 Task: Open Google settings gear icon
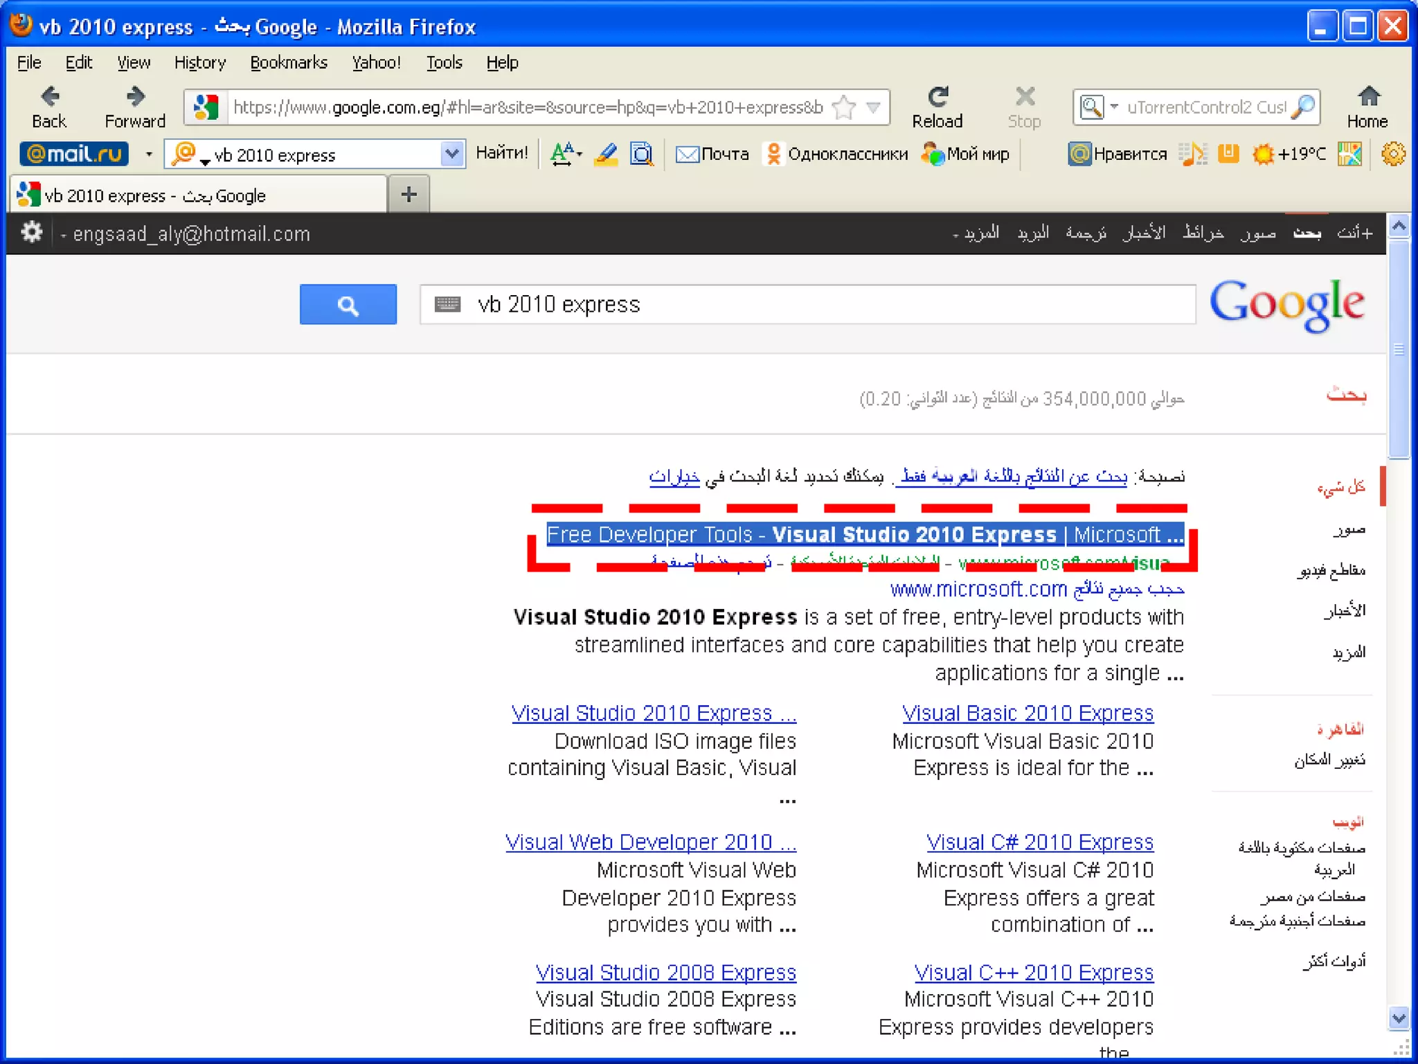click(x=31, y=233)
